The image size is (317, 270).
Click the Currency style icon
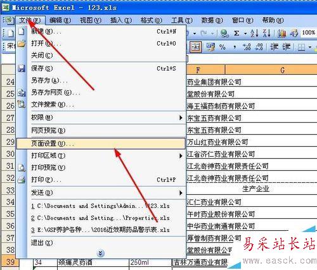pyautogui.click(x=210, y=47)
